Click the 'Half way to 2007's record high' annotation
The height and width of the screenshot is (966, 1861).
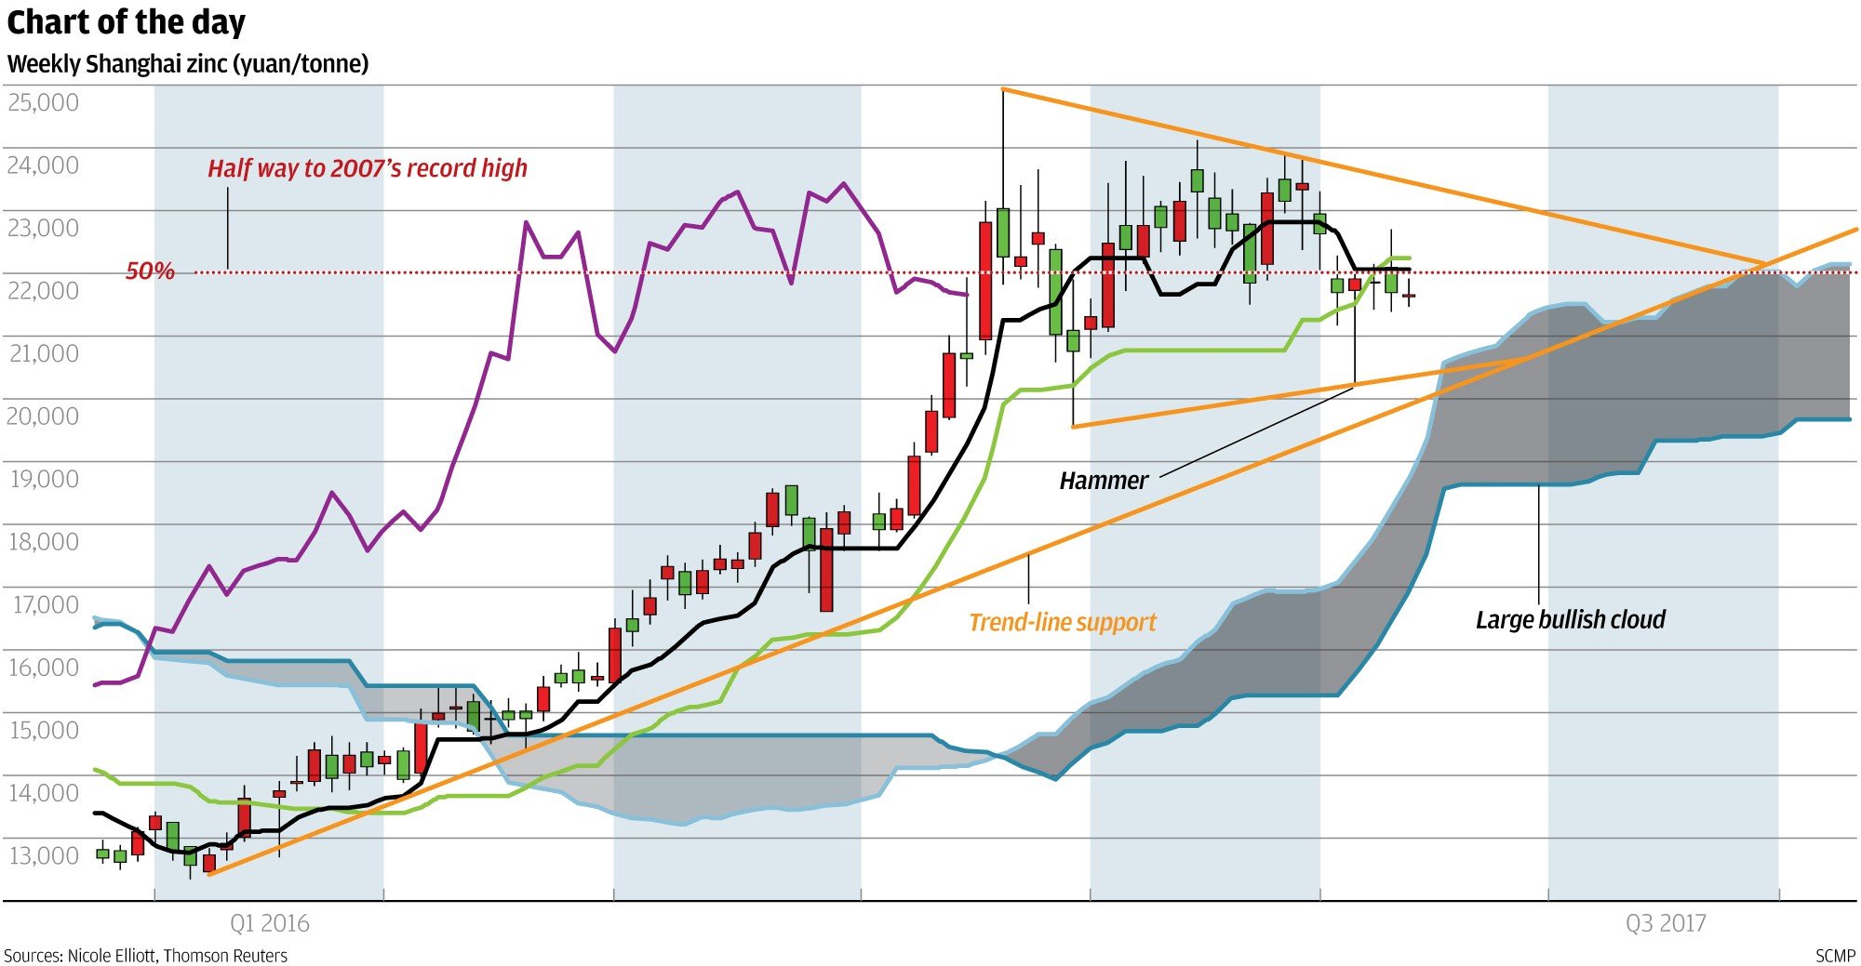(x=368, y=168)
